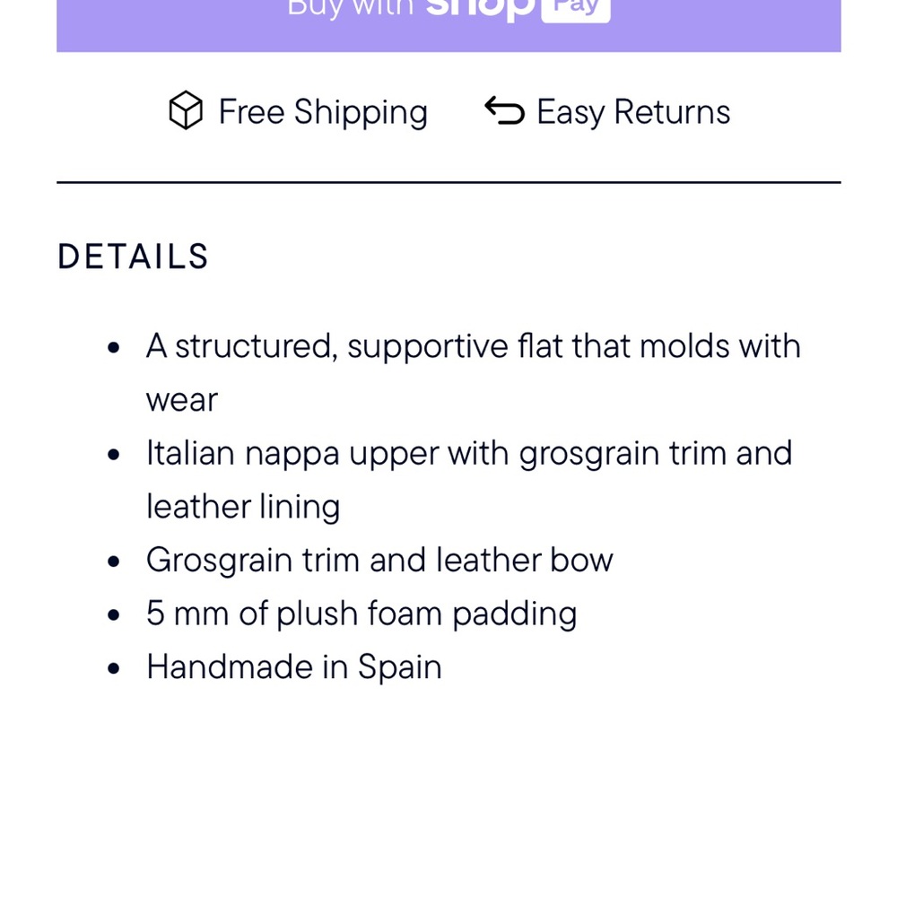
Task: Toggle the DETAILS section open or closed
Action: pos(133,257)
